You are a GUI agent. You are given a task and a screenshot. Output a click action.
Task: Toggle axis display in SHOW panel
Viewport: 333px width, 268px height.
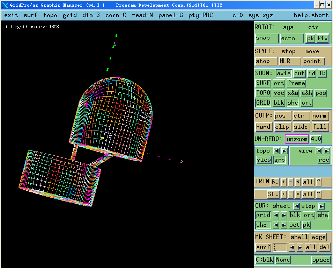tap(283, 73)
